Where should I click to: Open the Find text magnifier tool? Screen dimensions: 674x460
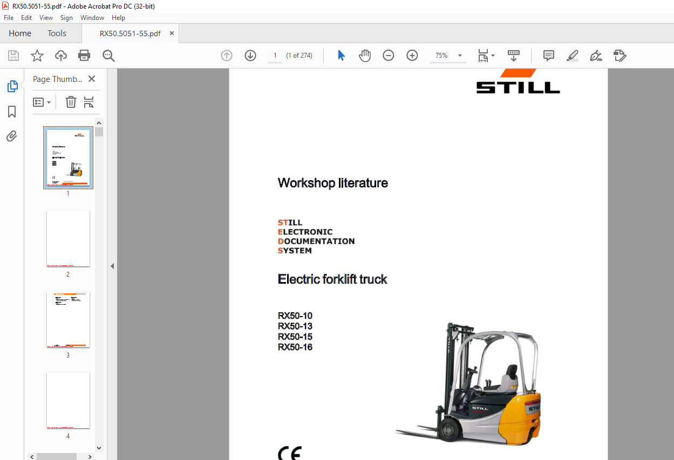109,56
